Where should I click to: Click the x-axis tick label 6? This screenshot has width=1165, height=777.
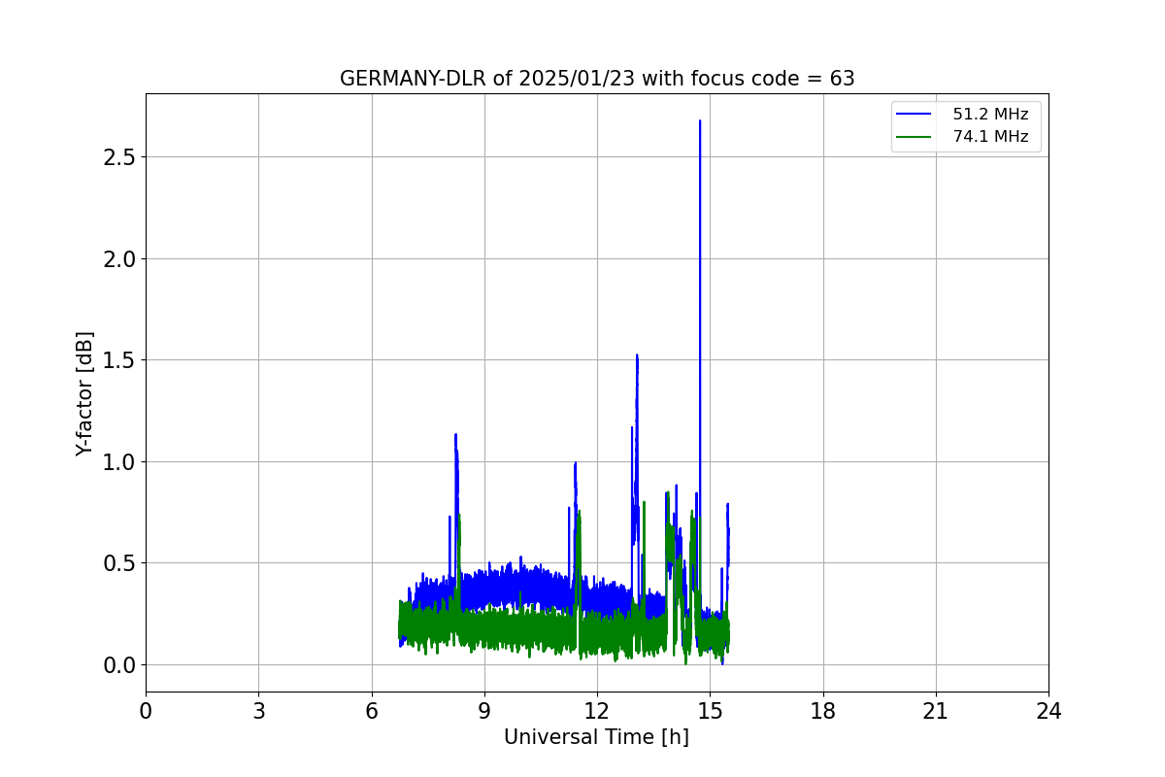[372, 712]
